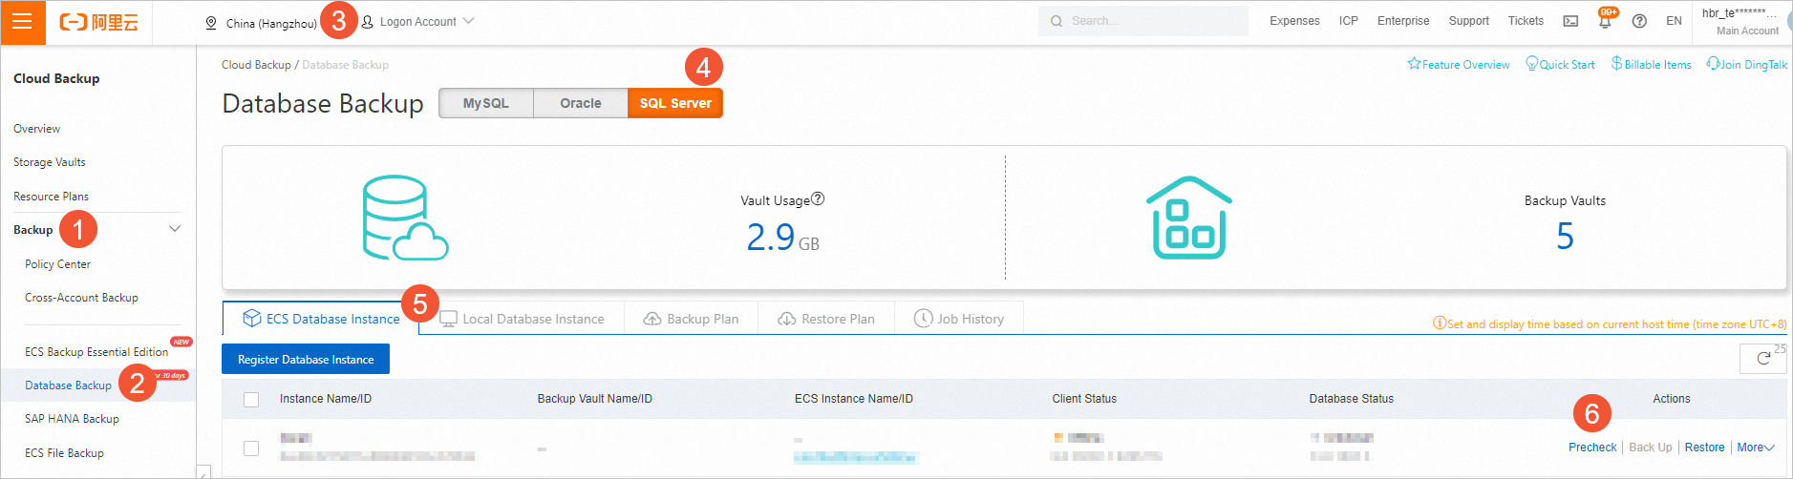Open the Job History tab
1793x479 pixels.
pos(959,319)
